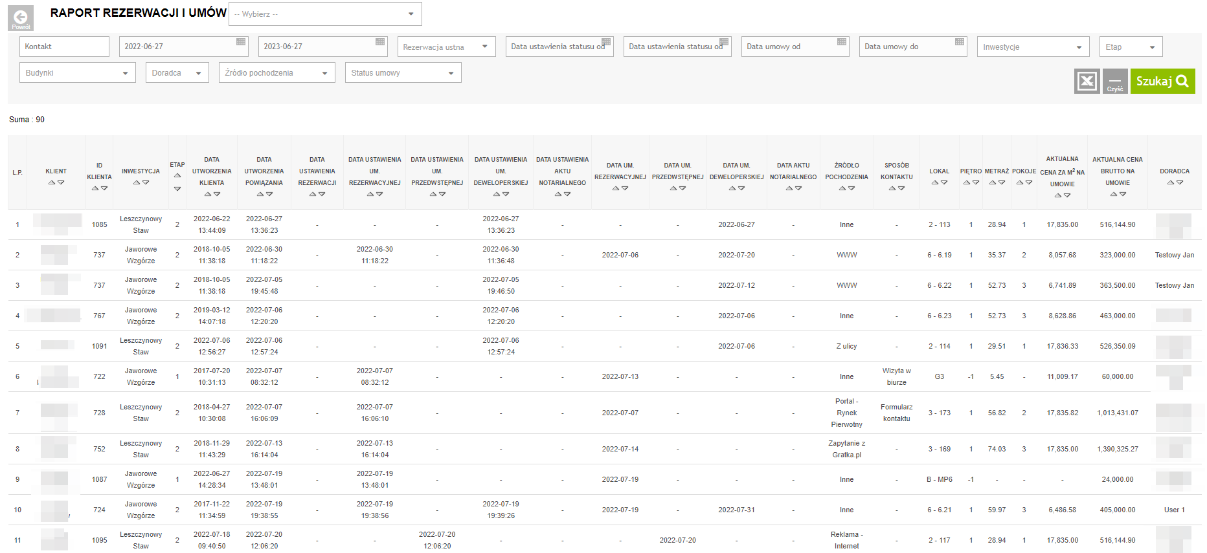Sort Sposób kontaktu column descending
Viewport: 1207px width, 553px height.
pyautogui.click(x=901, y=188)
